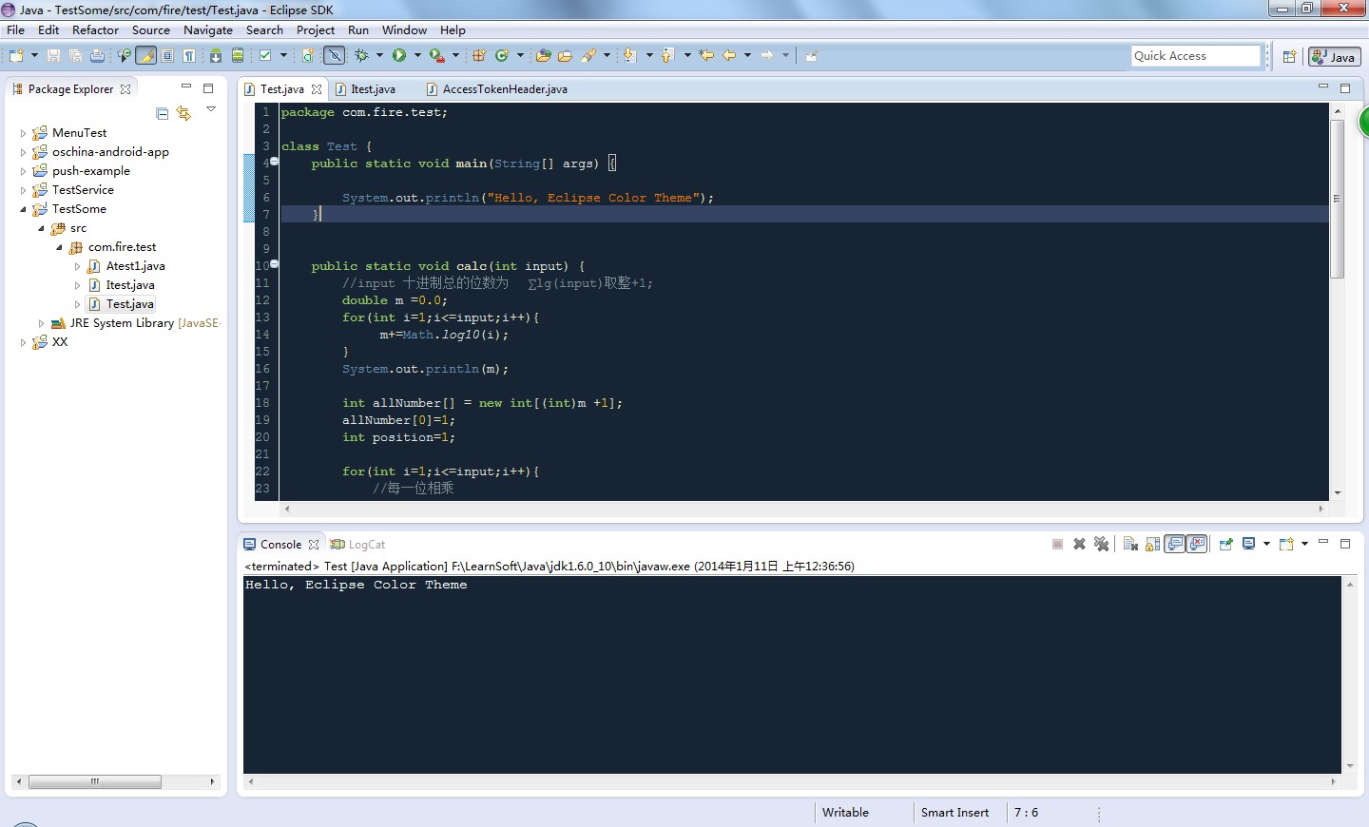Click the Debug bug icon
This screenshot has height=827, width=1369.
[361, 55]
